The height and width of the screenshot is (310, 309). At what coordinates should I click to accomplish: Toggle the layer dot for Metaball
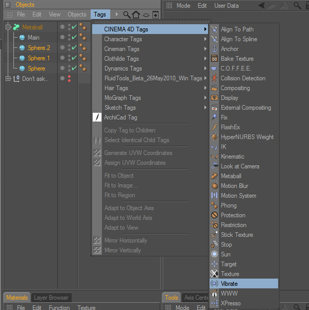pyautogui.click(x=62, y=27)
